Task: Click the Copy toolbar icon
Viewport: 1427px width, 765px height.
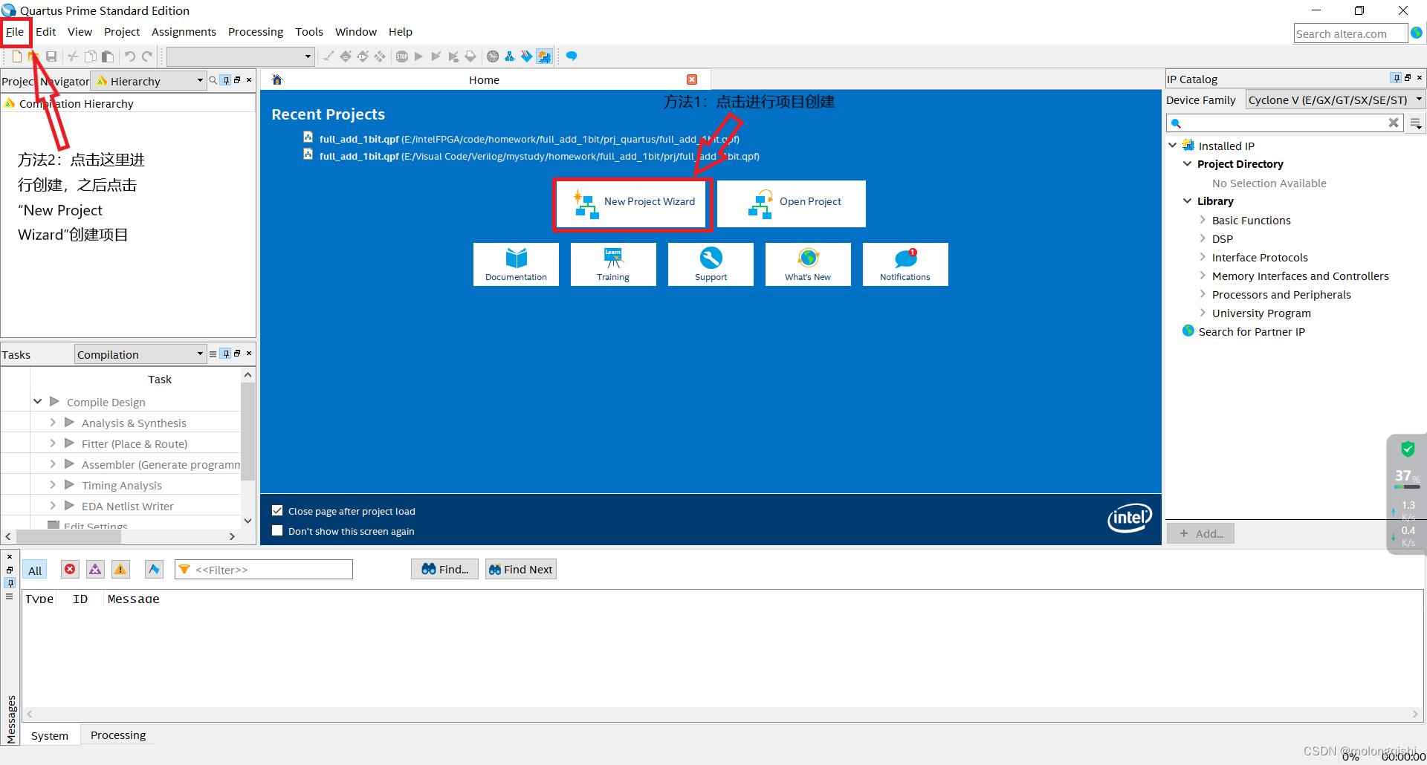Action: pyautogui.click(x=90, y=56)
